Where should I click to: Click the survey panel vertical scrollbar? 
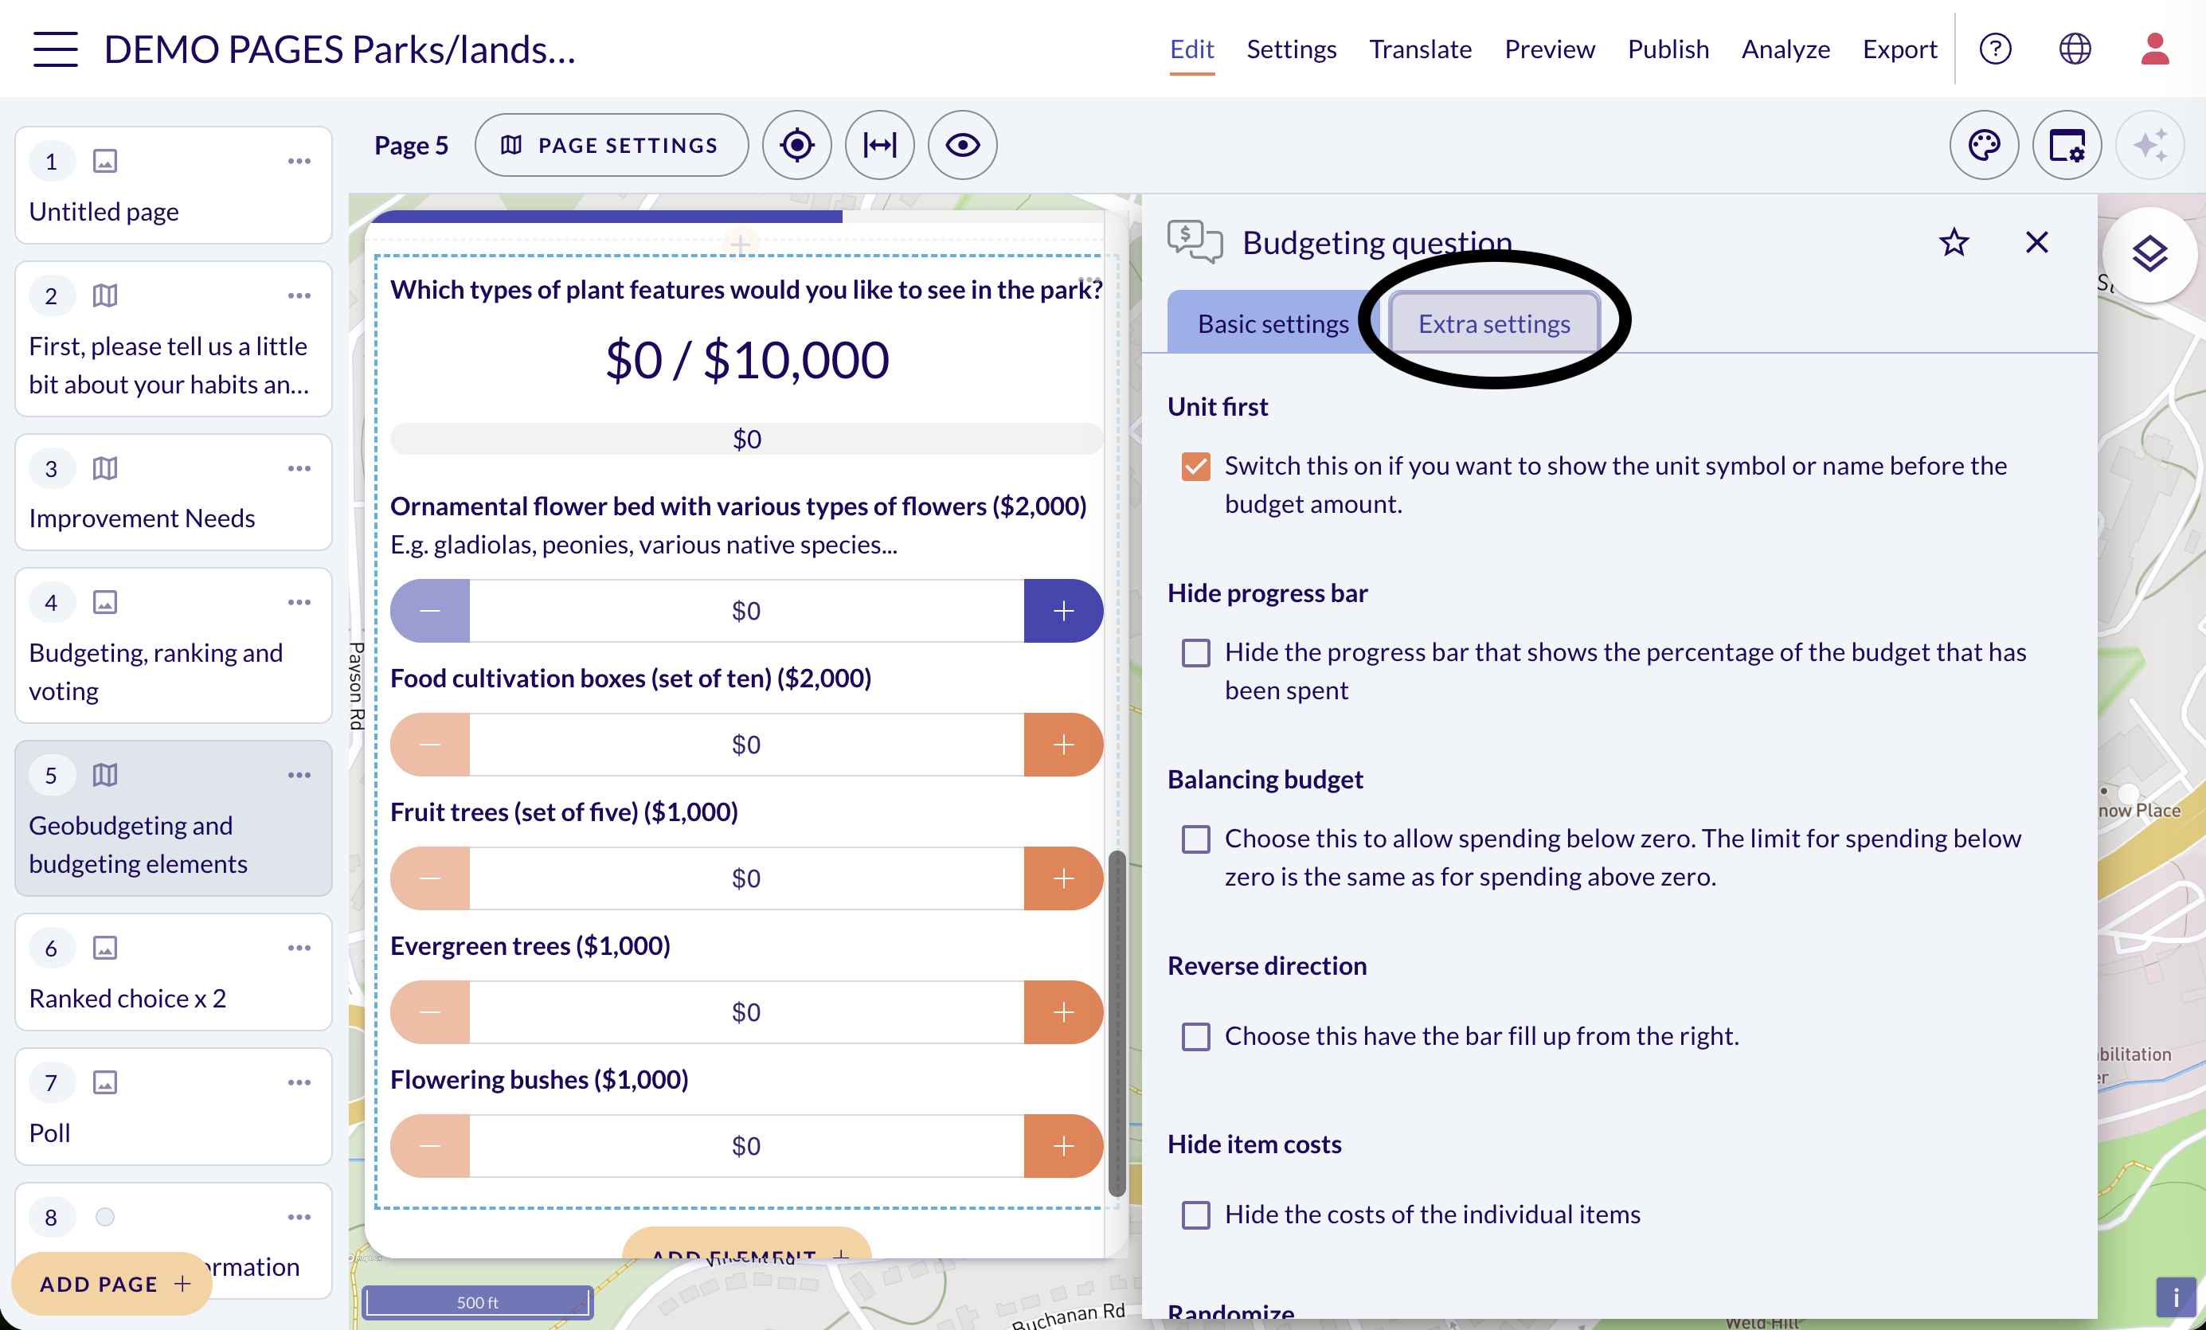[1117, 1023]
